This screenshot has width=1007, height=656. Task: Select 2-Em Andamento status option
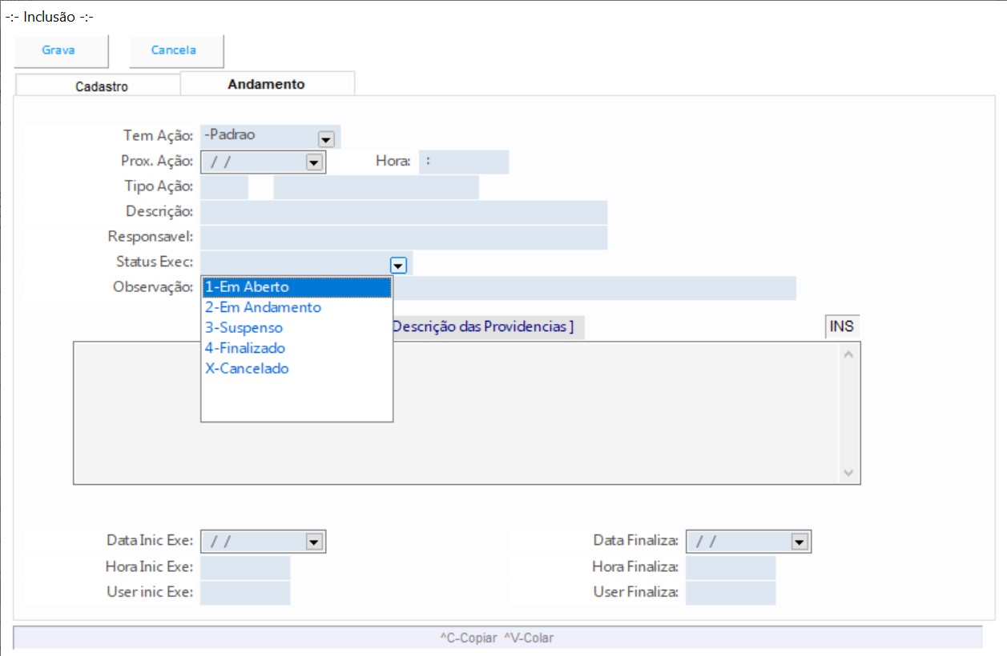(264, 307)
